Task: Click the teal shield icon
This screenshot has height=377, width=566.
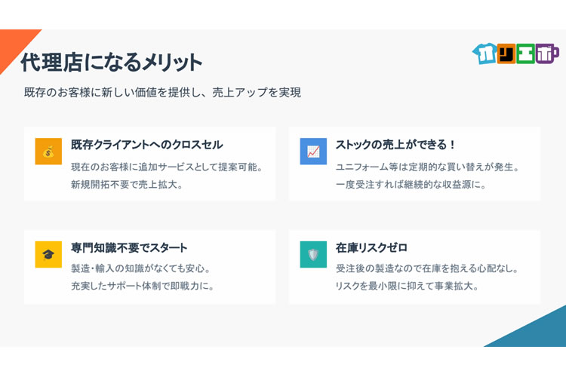Action: click(313, 254)
